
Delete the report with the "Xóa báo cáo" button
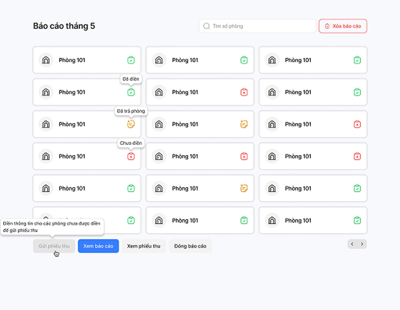[x=342, y=26]
